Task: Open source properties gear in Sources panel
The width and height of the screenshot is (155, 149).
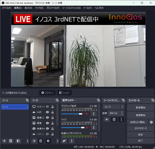Action: pyautogui.click(x=48, y=141)
